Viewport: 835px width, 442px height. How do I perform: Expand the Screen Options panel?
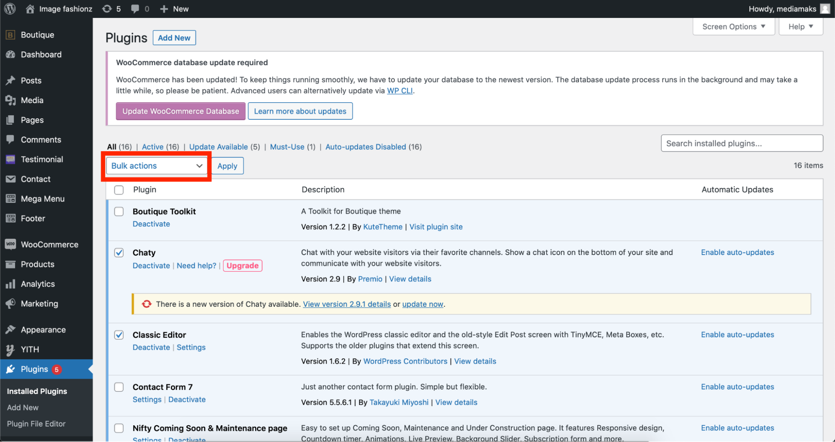(x=733, y=27)
